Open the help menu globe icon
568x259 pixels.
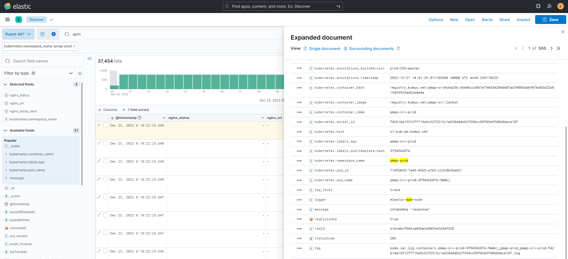(x=538, y=6)
